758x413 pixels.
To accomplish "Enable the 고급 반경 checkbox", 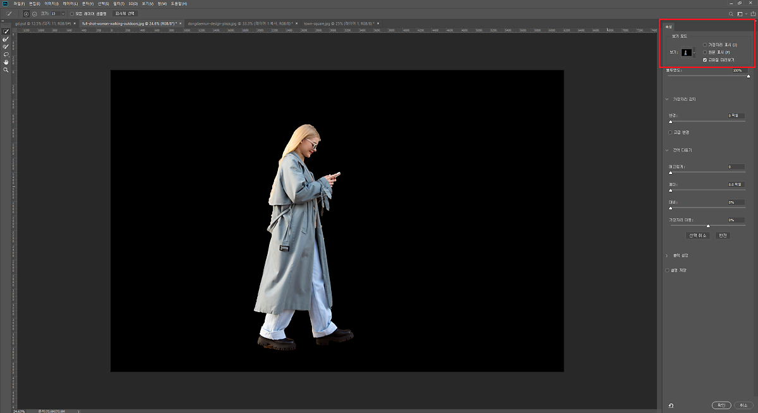I will pyautogui.click(x=670, y=132).
